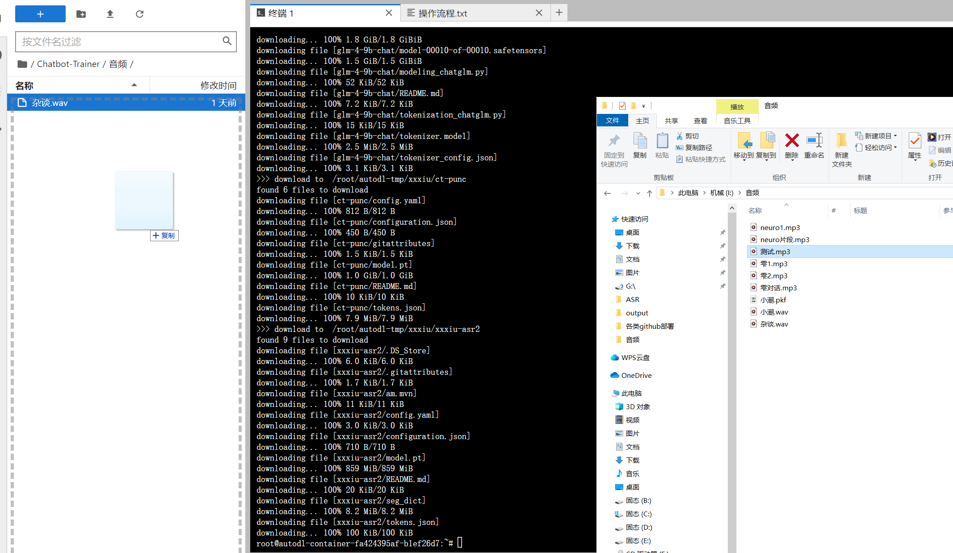
Task: Select 测试.mp3 in the file list
Action: 775,251
